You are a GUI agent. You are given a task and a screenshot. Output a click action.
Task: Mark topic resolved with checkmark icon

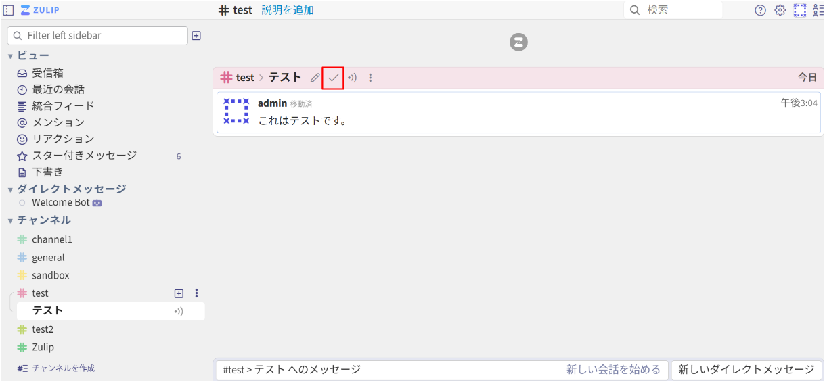coord(333,78)
